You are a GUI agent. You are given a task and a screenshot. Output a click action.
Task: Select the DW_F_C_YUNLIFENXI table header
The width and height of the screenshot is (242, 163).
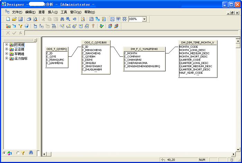click(144, 49)
